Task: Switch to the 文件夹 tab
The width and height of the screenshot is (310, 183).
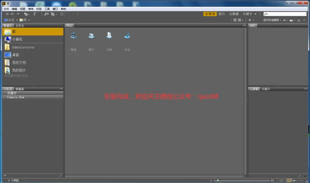Action: tap(20, 26)
